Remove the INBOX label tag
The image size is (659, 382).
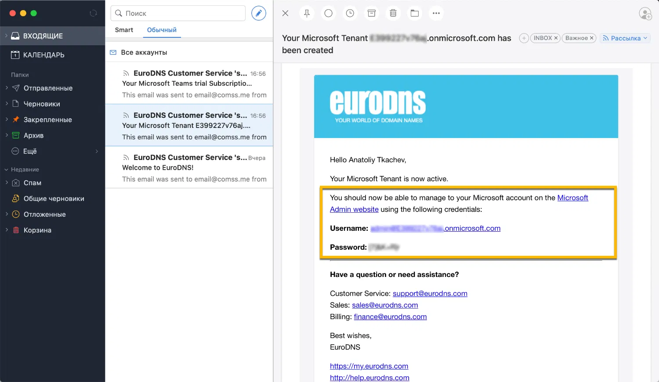coord(555,38)
